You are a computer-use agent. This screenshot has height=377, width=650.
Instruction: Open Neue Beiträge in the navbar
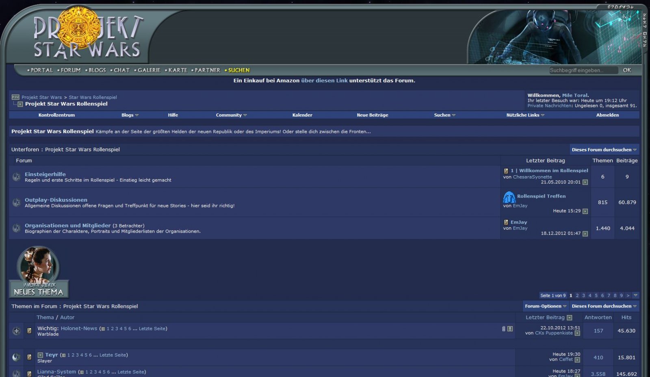pos(373,115)
